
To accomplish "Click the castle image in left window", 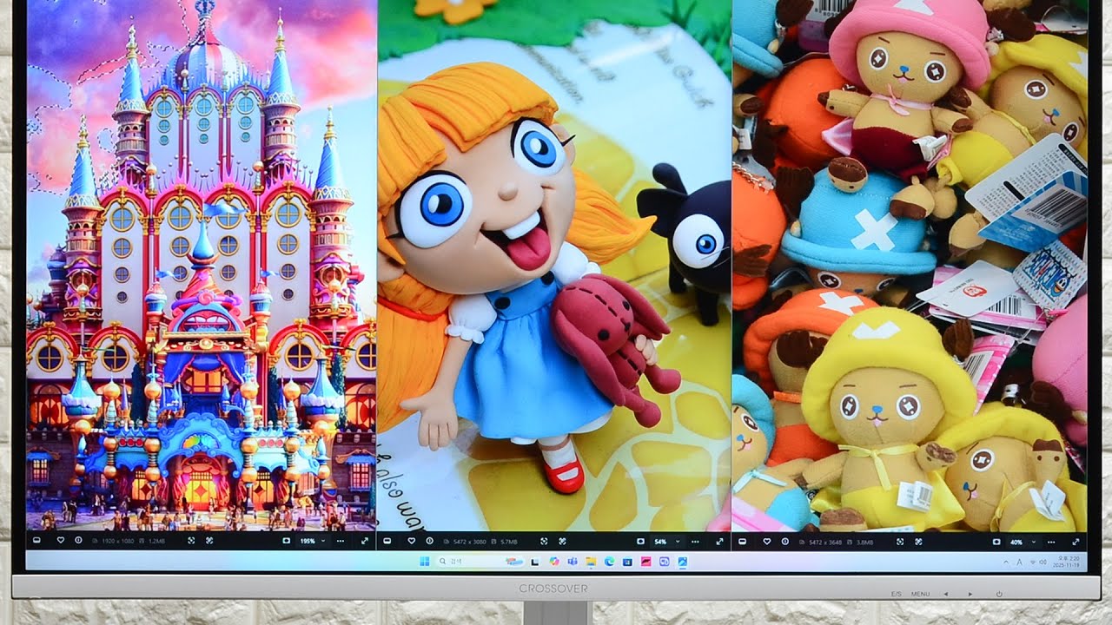I will [x=202, y=265].
